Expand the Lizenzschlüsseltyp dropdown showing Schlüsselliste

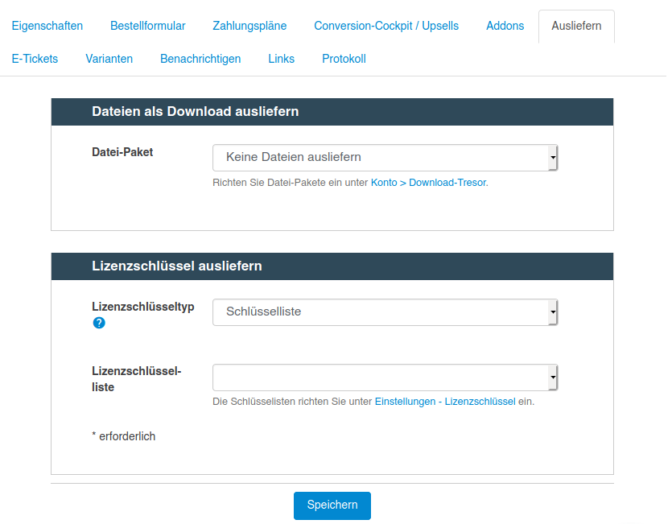[385, 312]
